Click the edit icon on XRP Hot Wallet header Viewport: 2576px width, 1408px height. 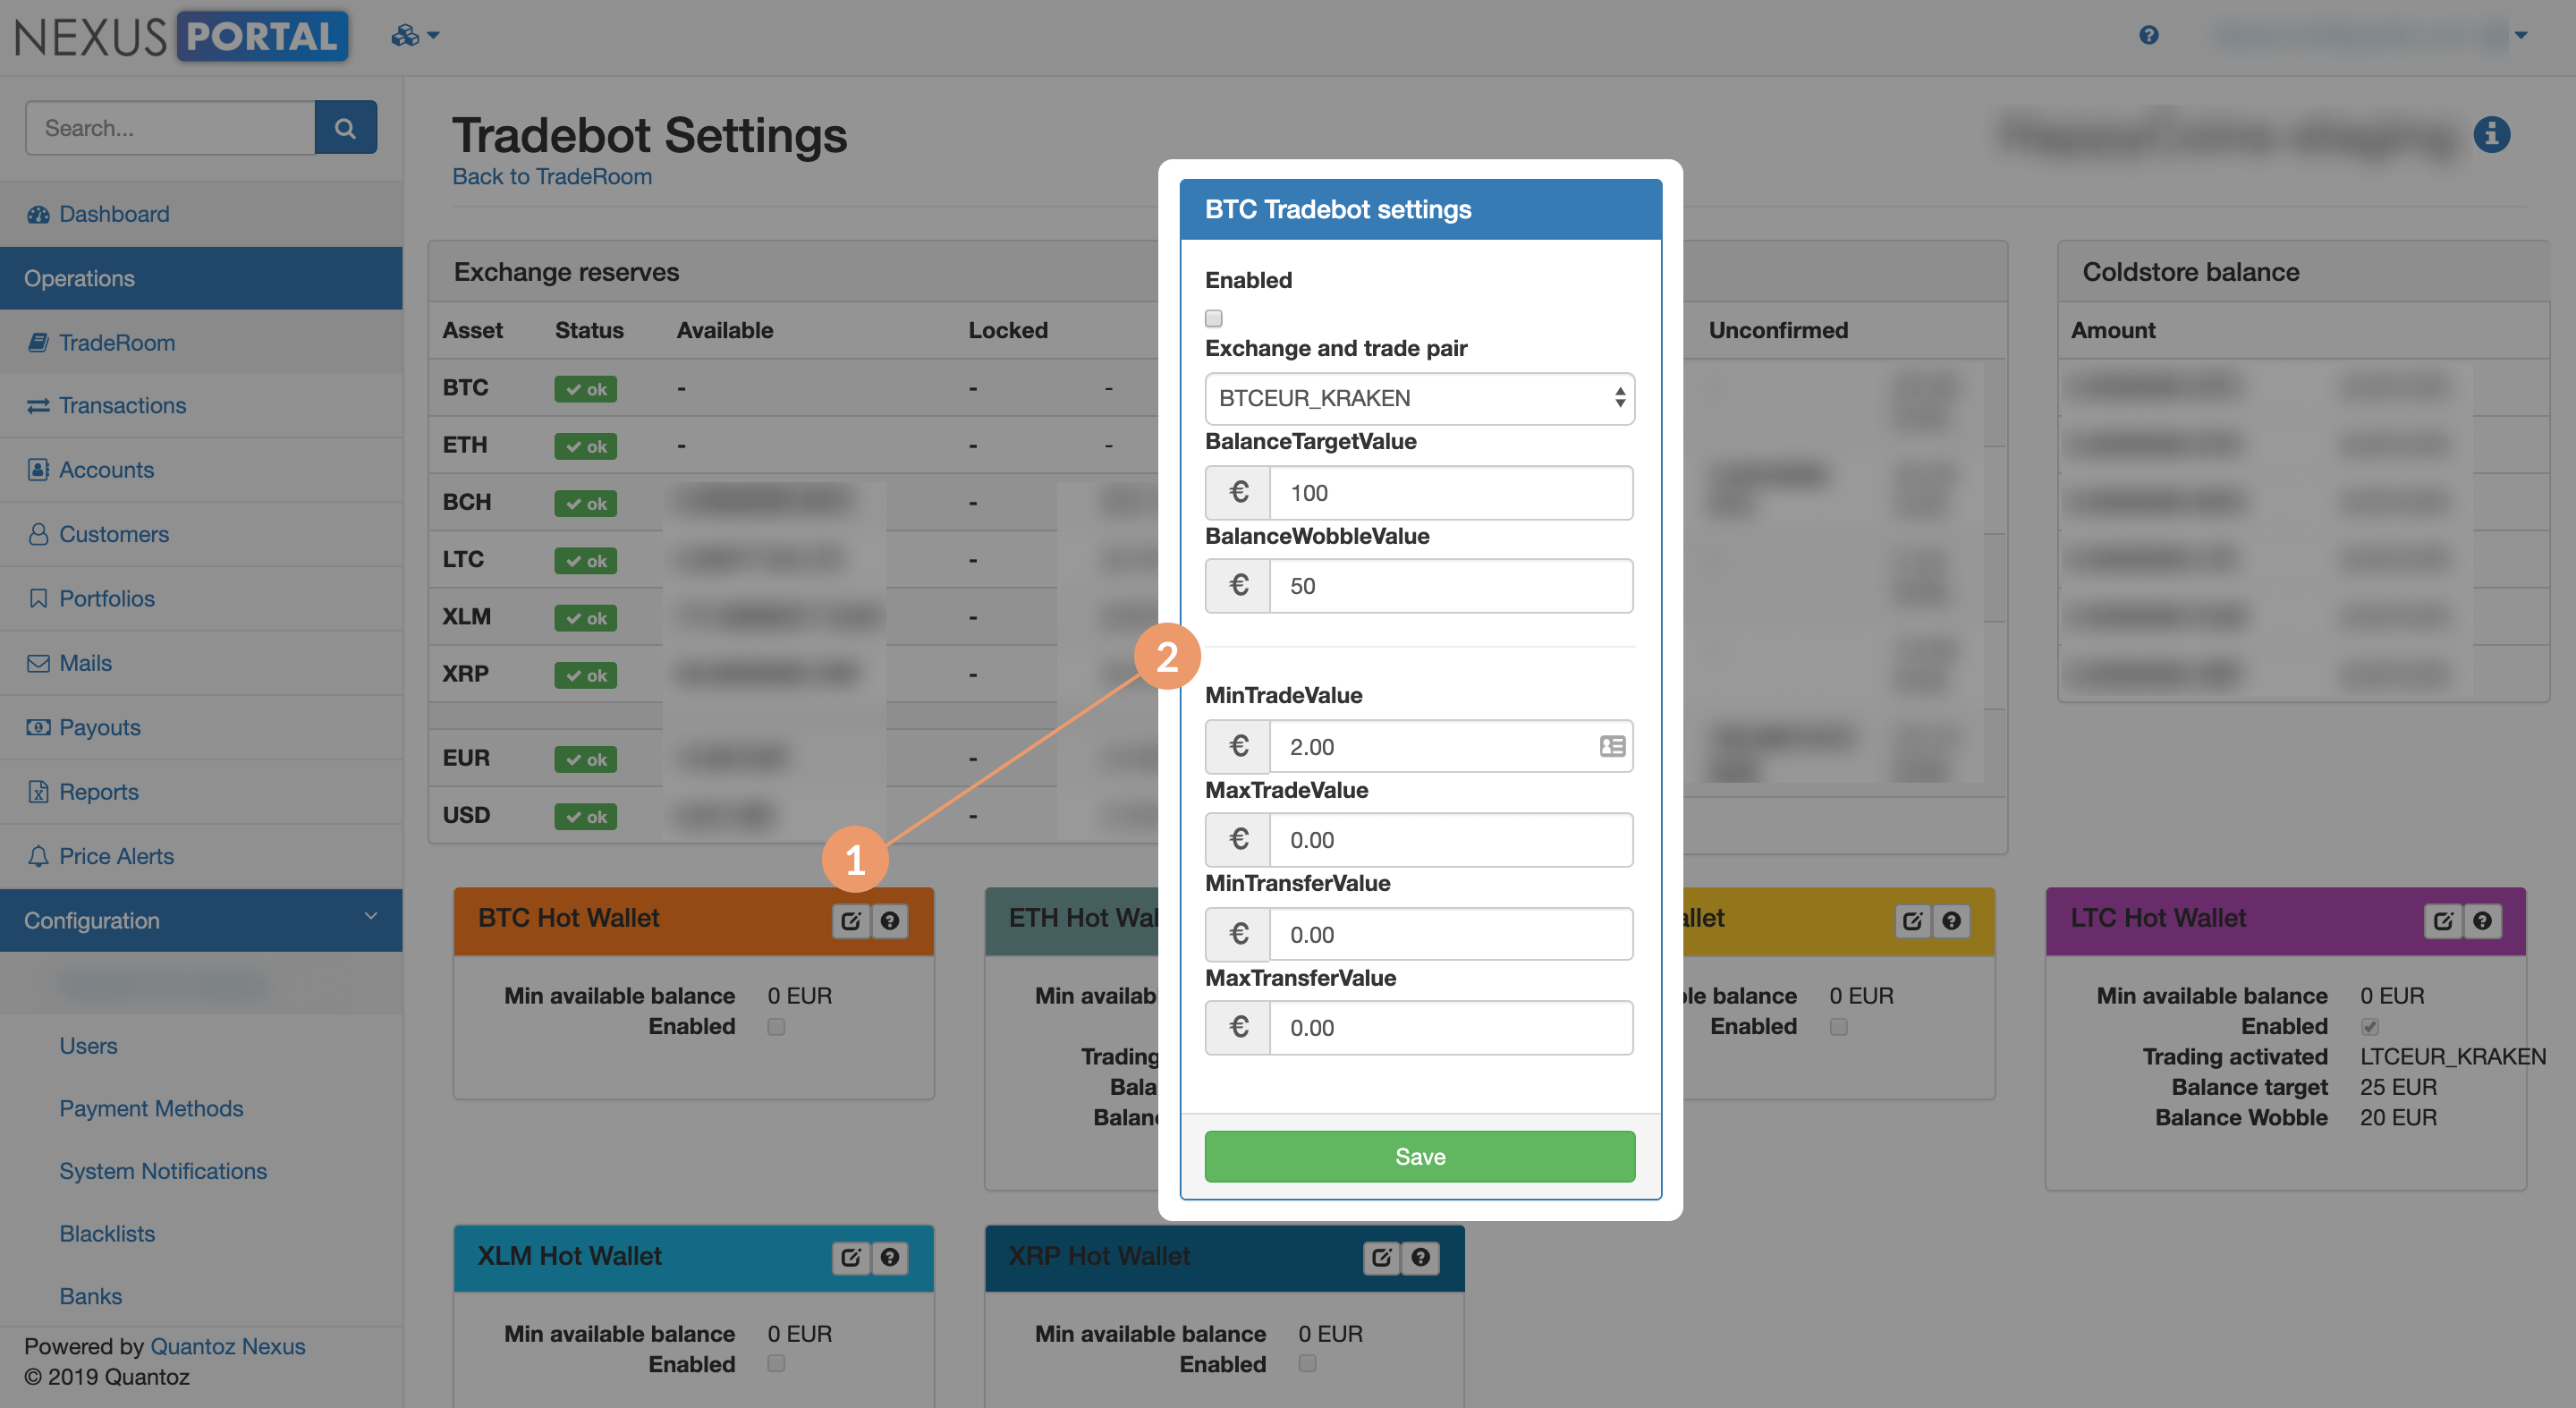tap(1381, 1258)
